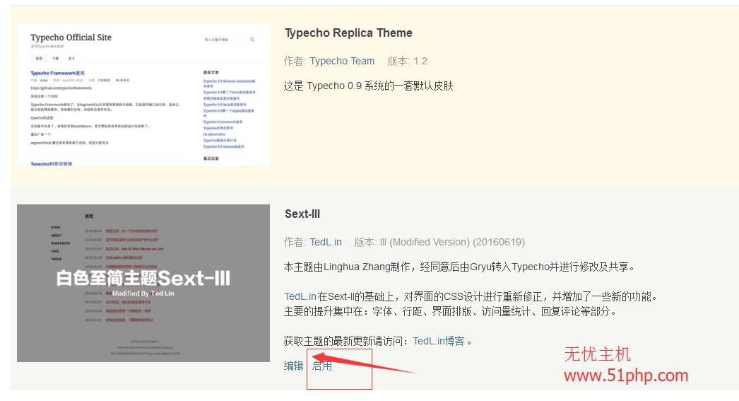Click ABOUT in the Sext-III preview menu
739x401 pixels.
pyautogui.click(x=57, y=236)
